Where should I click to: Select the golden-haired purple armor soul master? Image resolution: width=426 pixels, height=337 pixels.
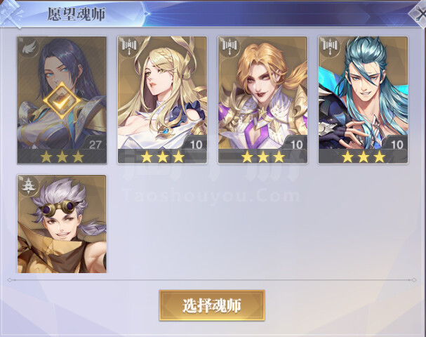pos(262,100)
